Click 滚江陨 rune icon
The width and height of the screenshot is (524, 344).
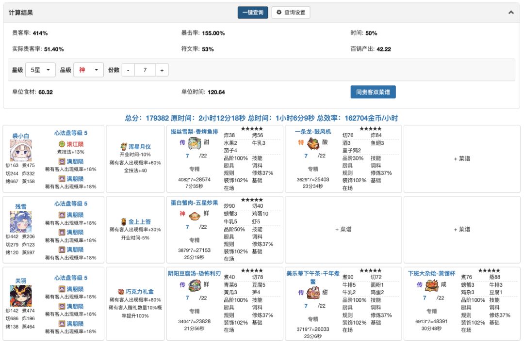(x=62, y=144)
